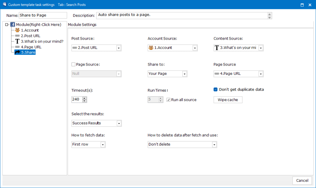
Task: Toggle the Run all source checkbox
Action: pos(168,100)
